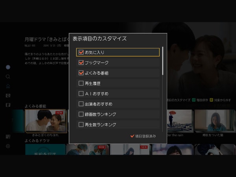Open the apps grid icon in sidebar
The image size is (236, 177).
8,136
